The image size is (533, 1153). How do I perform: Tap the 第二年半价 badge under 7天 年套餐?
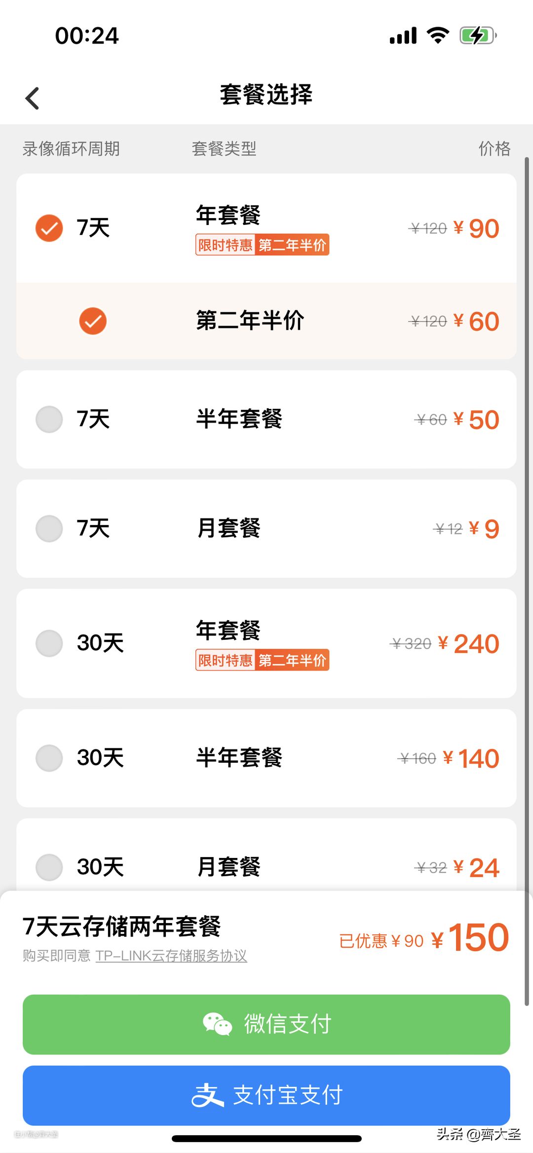coord(292,245)
